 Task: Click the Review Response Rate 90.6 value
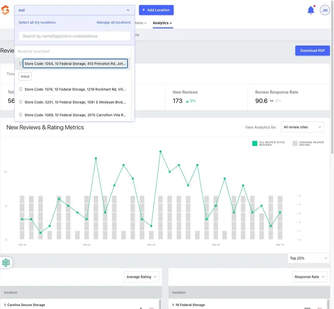coord(261,101)
